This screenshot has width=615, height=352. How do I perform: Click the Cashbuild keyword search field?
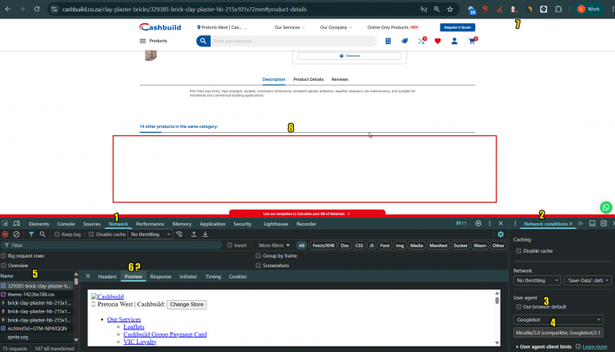[x=294, y=41]
